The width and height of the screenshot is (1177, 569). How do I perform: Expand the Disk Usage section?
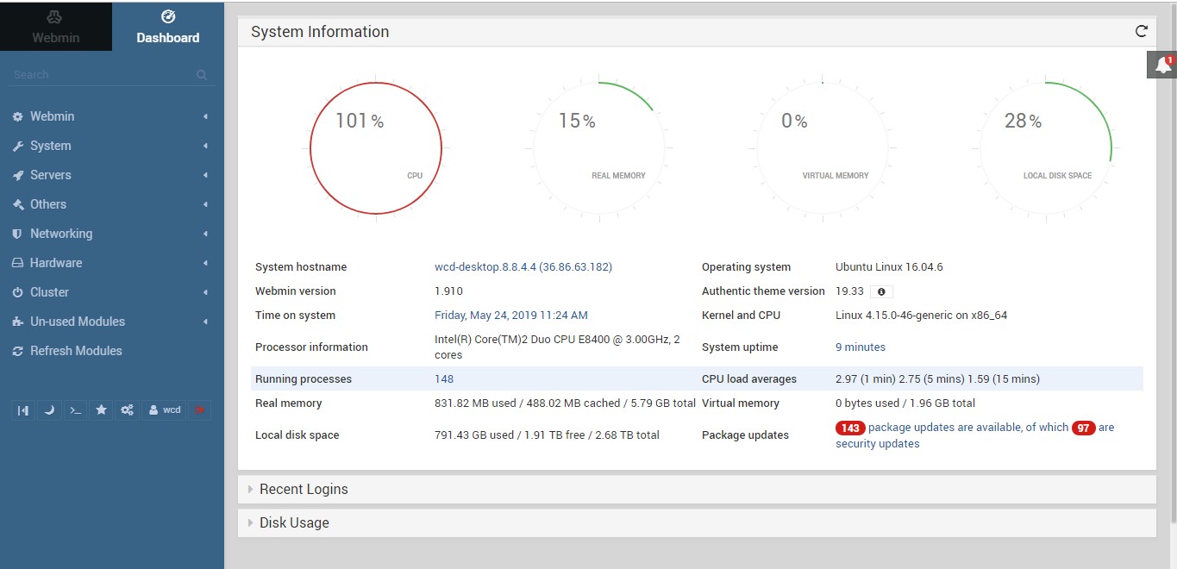click(293, 522)
